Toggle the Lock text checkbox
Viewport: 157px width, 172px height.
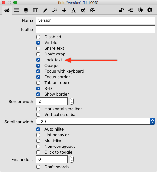click(38, 60)
